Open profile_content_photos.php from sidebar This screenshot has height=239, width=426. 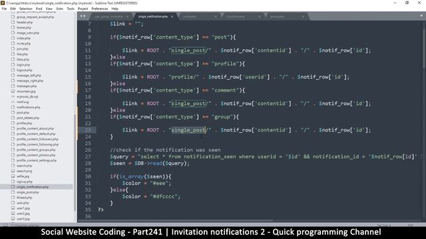pyautogui.click(x=36, y=155)
